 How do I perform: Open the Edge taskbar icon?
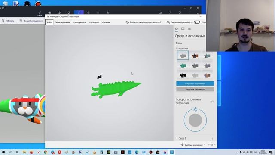(x=137, y=152)
